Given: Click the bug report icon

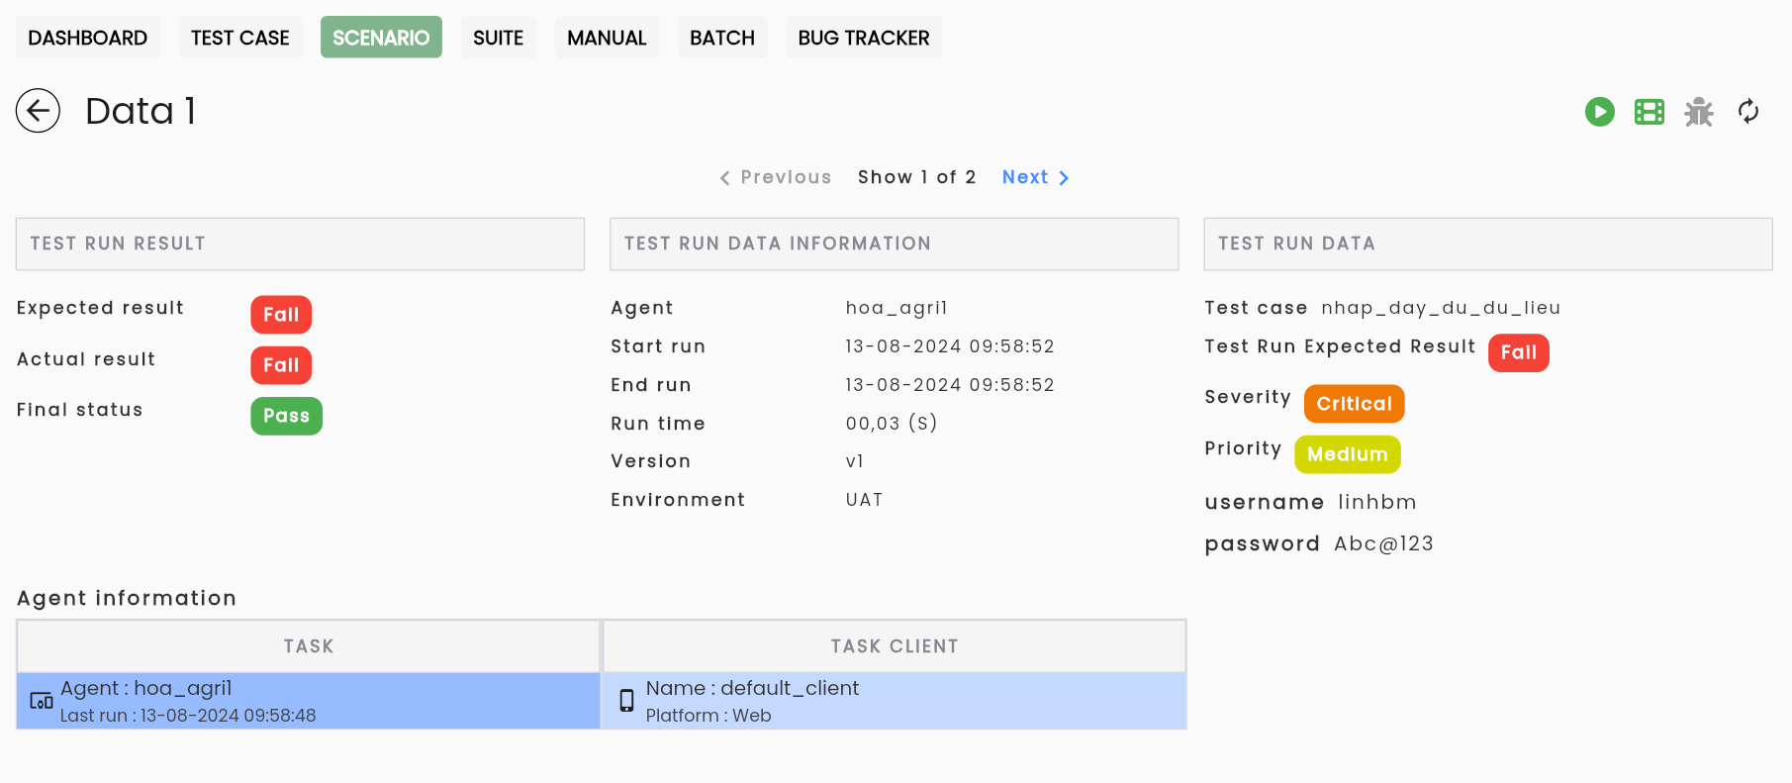Looking at the screenshot, I should 1698,112.
